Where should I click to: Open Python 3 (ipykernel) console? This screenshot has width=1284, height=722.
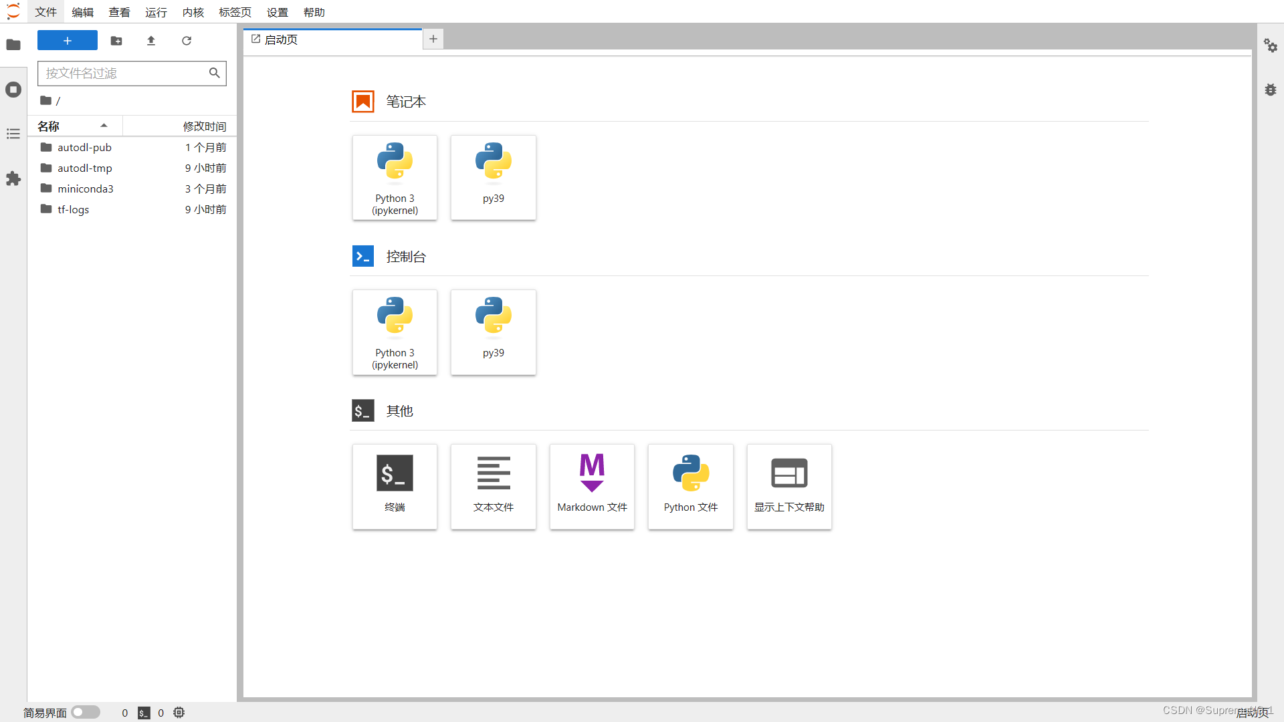[x=395, y=332]
